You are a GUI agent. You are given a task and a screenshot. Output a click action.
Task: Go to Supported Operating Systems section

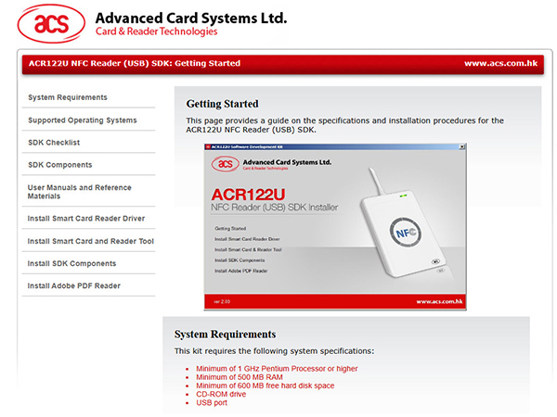click(x=83, y=120)
